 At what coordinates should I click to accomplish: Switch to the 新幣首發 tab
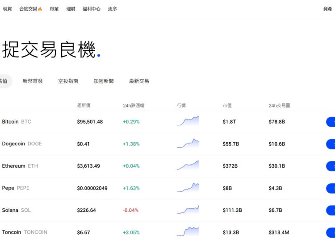tap(33, 81)
